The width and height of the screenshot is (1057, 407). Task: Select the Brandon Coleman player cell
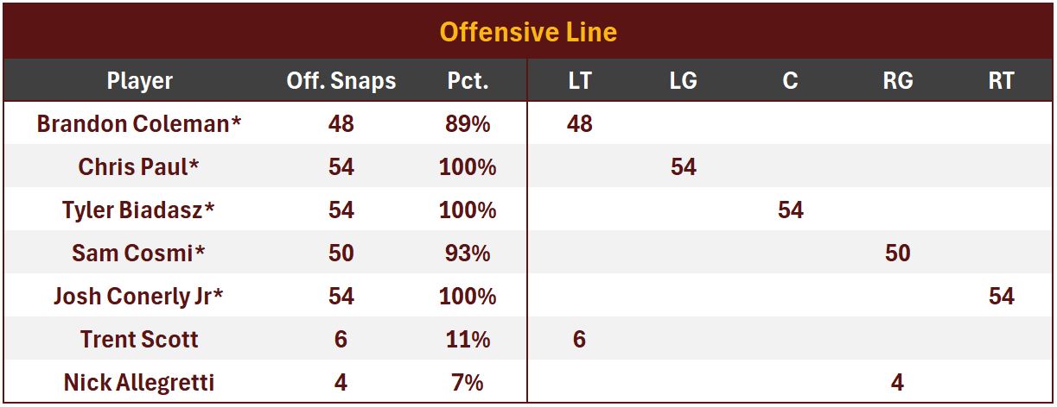click(139, 124)
